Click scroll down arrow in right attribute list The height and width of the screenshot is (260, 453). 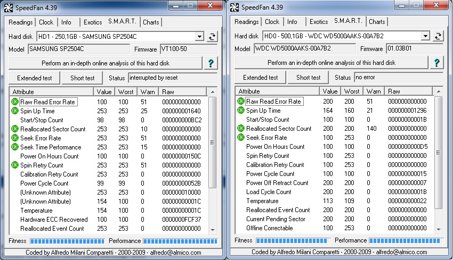(x=439, y=229)
